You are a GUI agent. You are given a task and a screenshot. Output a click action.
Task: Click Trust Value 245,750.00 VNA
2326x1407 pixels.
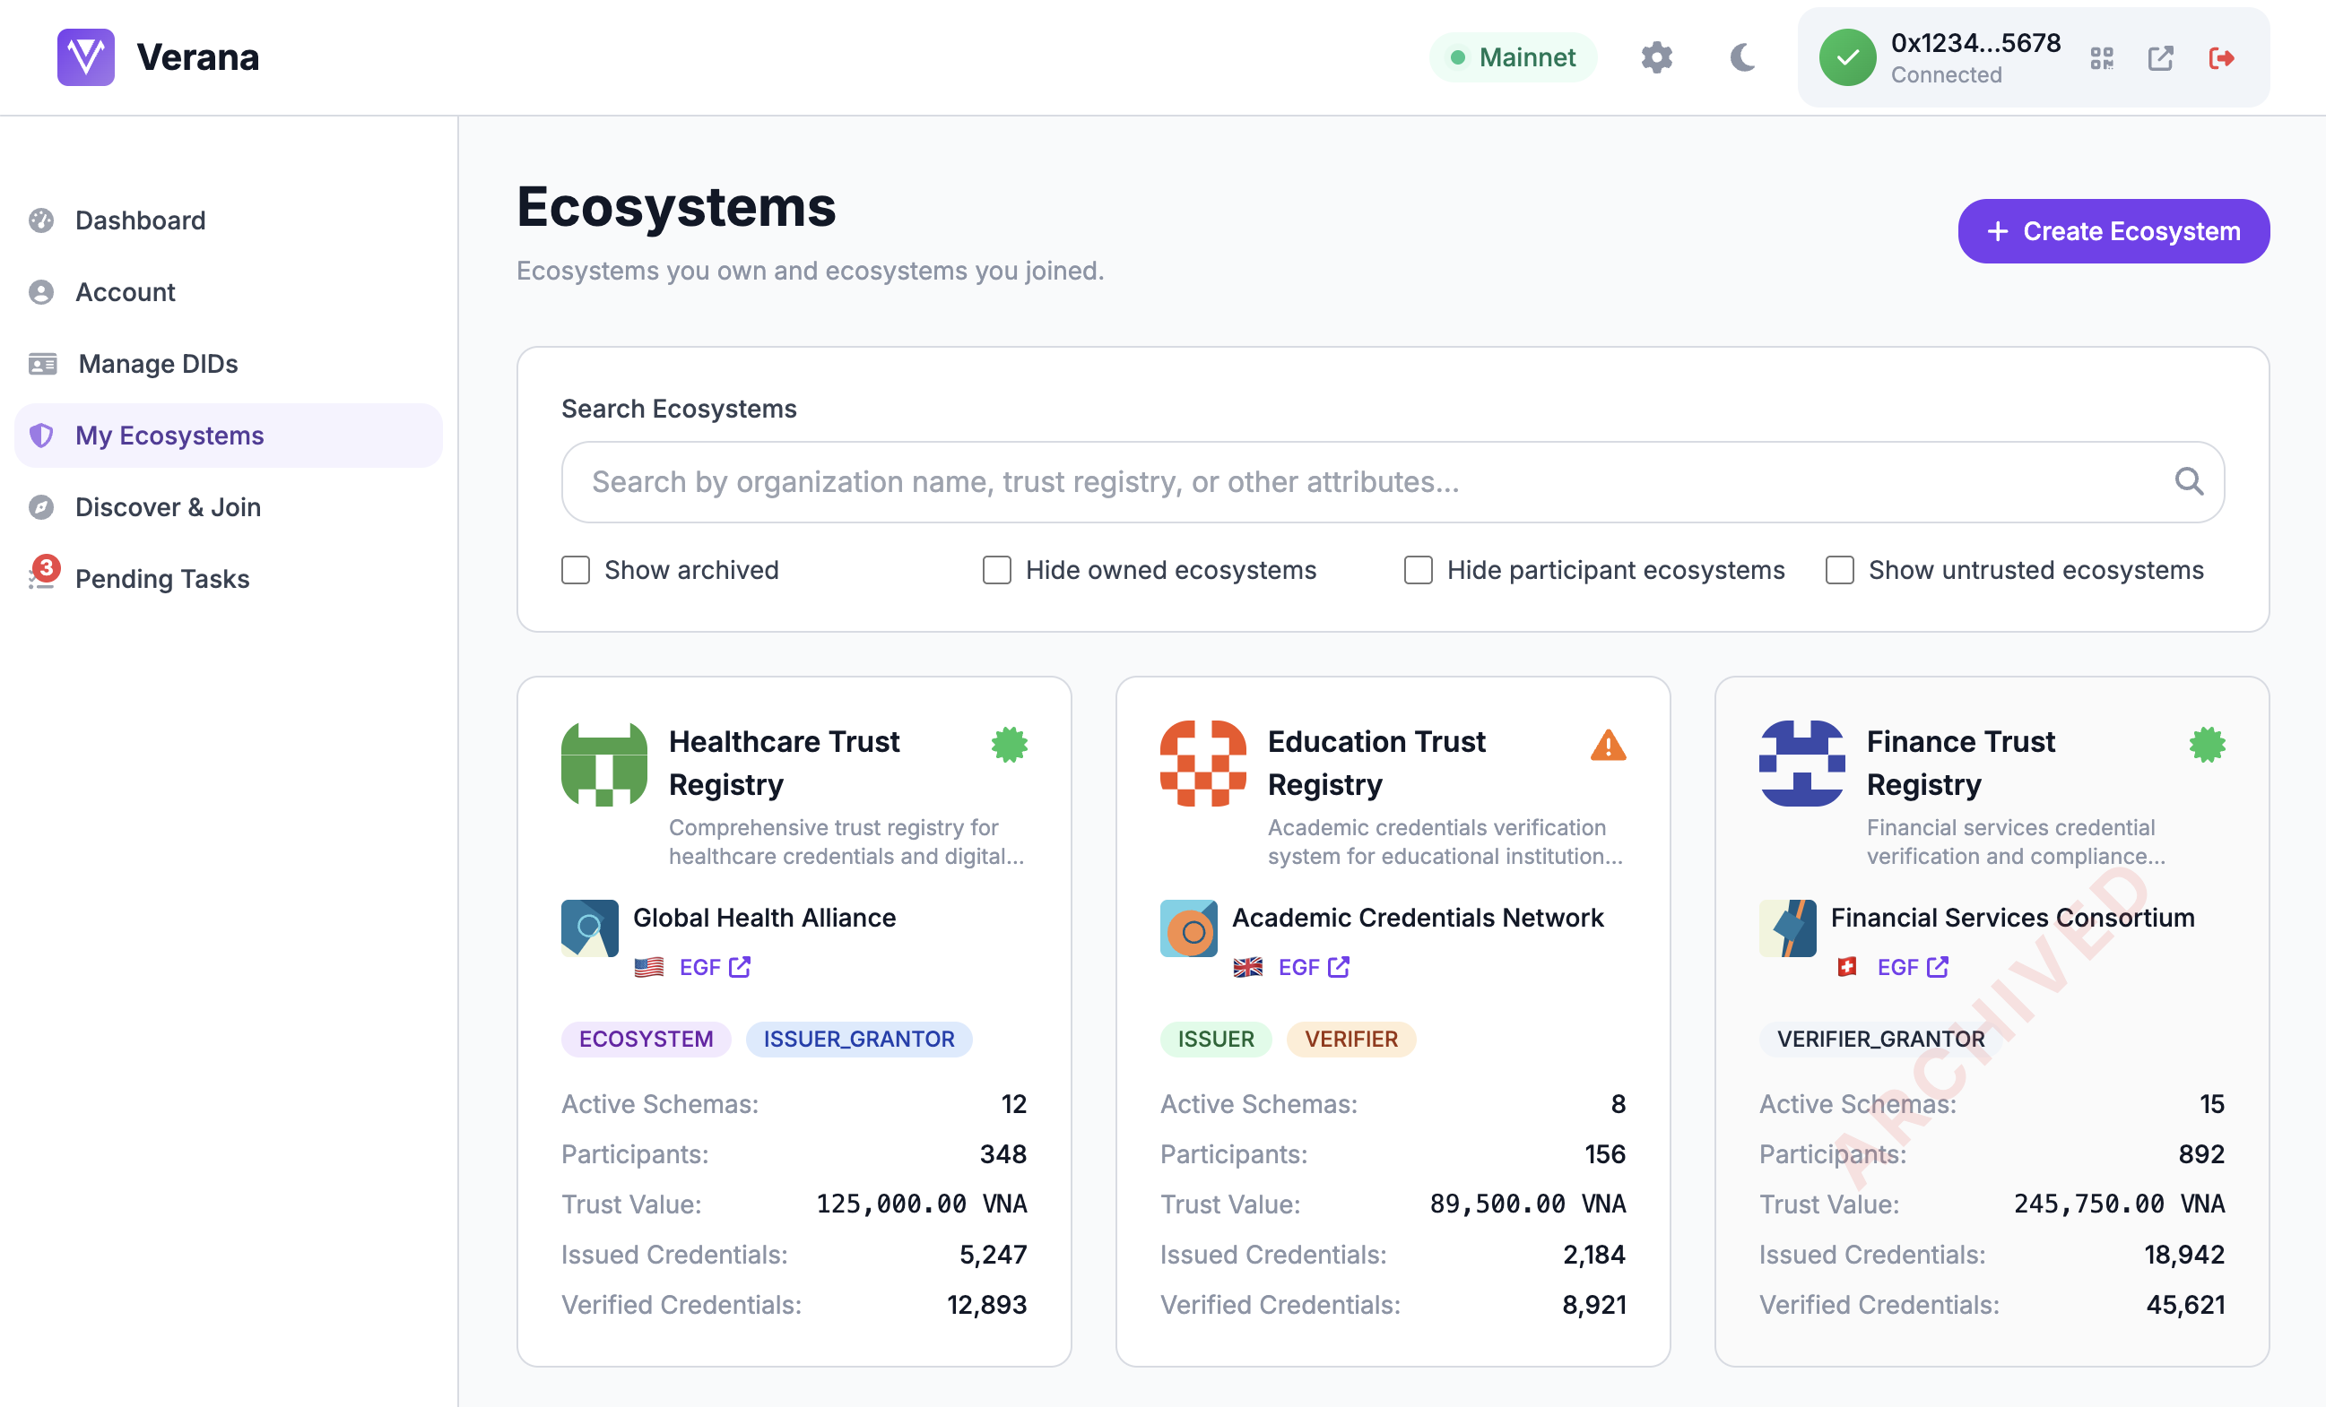click(x=2118, y=1204)
